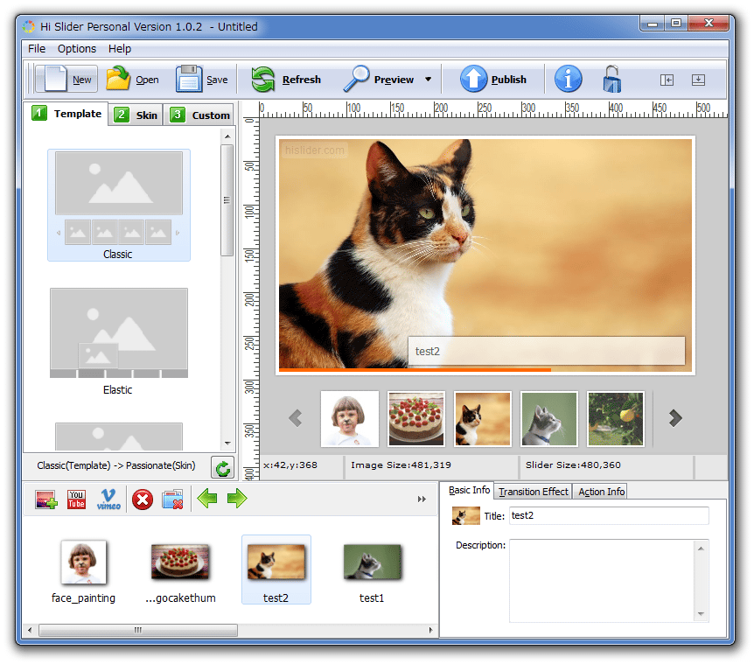Screen dimensions: 754x664
Task: Click the Title input field
Action: [609, 515]
